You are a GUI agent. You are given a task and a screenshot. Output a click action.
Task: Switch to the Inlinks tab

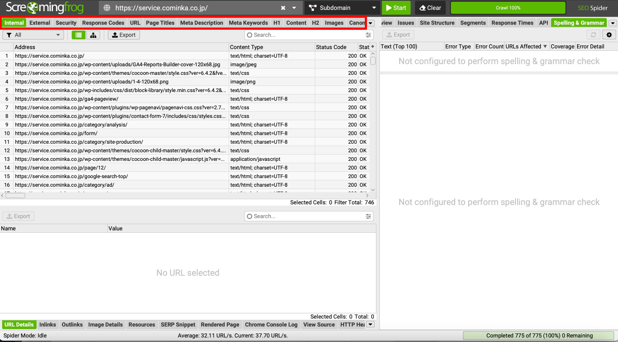click(x=47, y=324)
